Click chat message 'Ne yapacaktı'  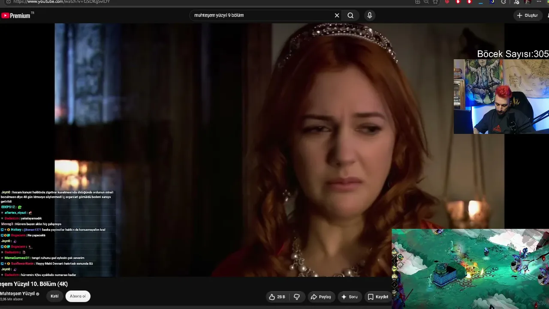pyautogui.click(x=36, y=235)
